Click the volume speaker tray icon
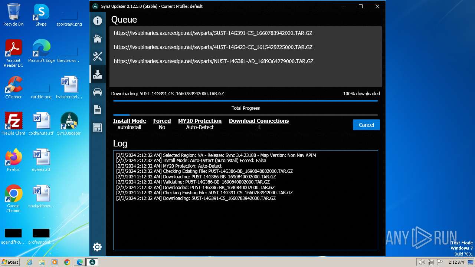This screenshot has height=267, width=475. point(422,262)
